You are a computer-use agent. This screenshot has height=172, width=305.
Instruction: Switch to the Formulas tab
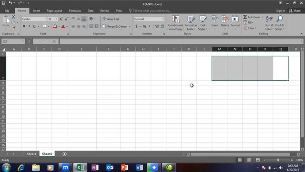(75, 11)
